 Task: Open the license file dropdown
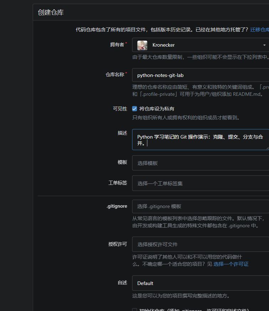pyautogui.click(x=201, y=244)
